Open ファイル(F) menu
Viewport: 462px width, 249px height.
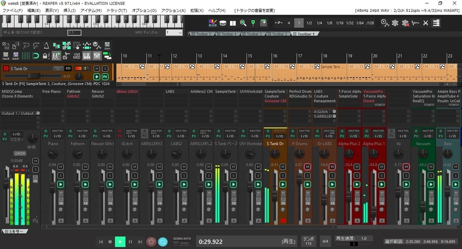tap(12, 10)
